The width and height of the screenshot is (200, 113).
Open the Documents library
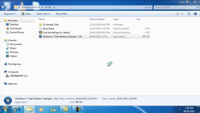(x=16, y=44)
